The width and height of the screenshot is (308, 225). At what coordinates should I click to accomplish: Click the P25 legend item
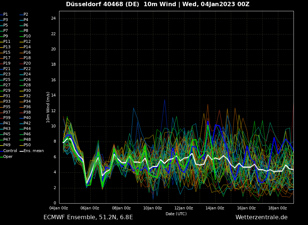click(7, 80)
